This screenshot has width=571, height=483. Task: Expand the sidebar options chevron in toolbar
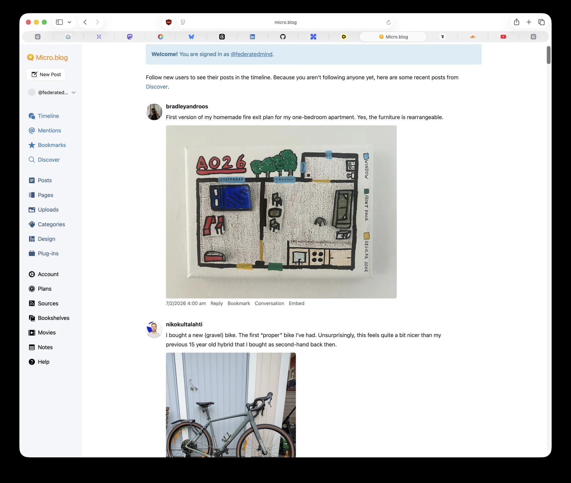[x=69, y=22]
